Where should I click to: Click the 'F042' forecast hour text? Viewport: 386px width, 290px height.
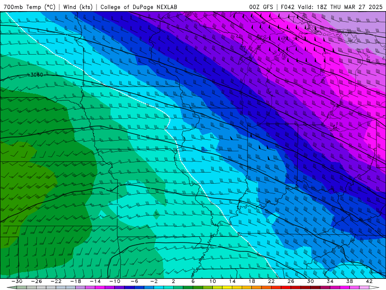(288, 7)
